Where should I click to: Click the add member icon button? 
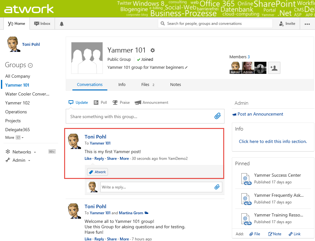[x=274, y=68]
